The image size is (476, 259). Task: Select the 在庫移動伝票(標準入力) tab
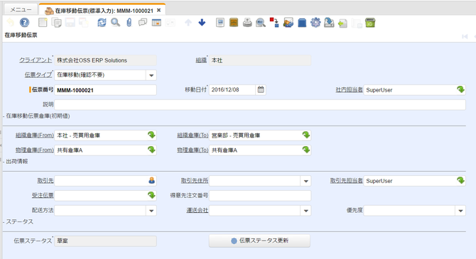(103, 11)
